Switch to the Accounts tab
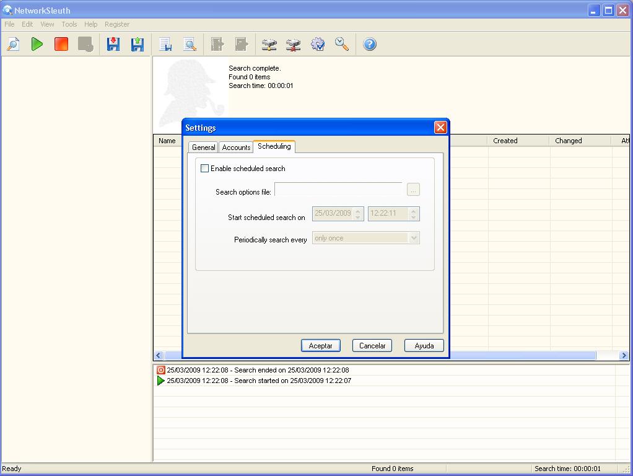Viewport: 633px width, 476px height. click(x=236, y=148)
